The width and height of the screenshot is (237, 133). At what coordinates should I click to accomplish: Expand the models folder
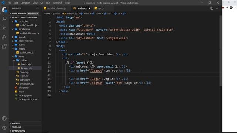pyautogui.click(x=22, y=37)
